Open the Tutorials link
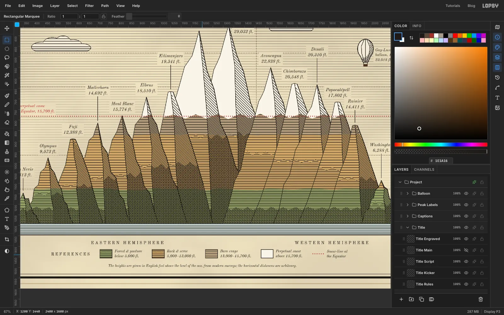The width and height of the screenshot is (504, 315). (453, 6)
